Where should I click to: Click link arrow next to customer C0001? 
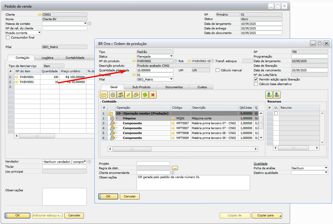click(x=39, y=14)
